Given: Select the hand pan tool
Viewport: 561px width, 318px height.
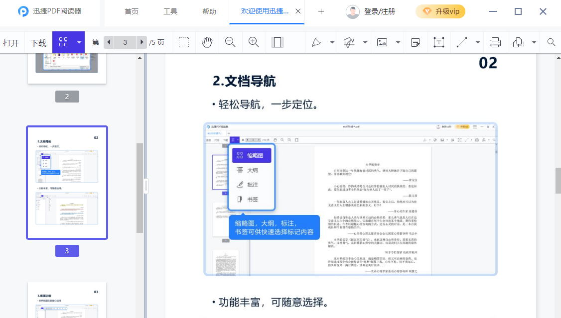Looking at the screenshot, I should point(207,42).
